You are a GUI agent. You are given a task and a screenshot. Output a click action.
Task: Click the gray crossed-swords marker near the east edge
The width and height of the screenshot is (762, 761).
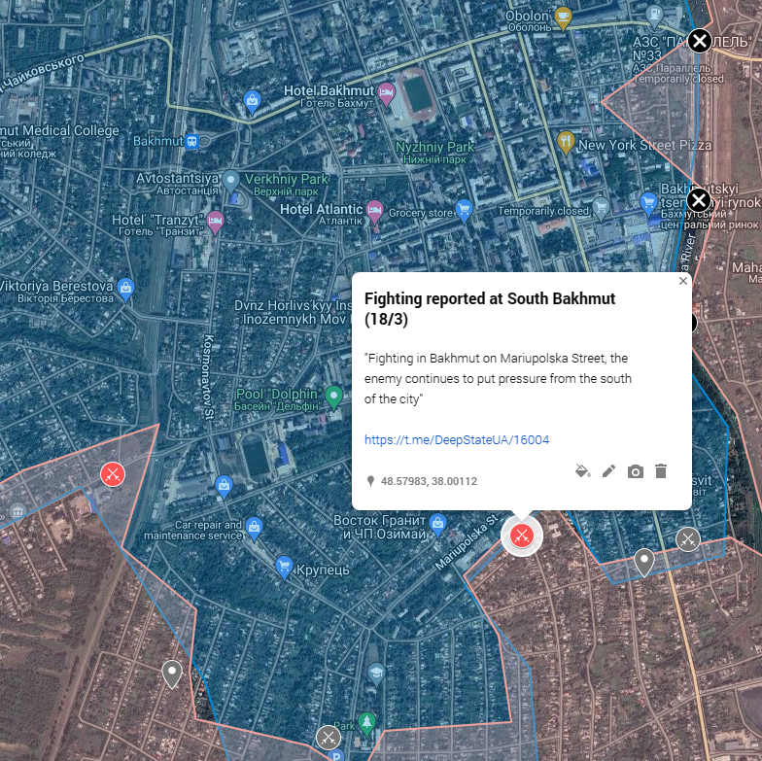click(x=688, y=539)
